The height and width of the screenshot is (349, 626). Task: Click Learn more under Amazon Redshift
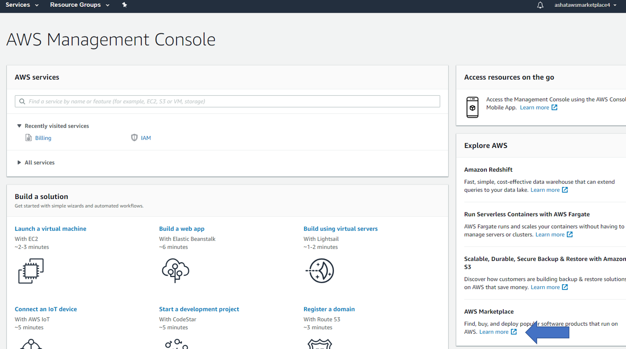point(545,190)
